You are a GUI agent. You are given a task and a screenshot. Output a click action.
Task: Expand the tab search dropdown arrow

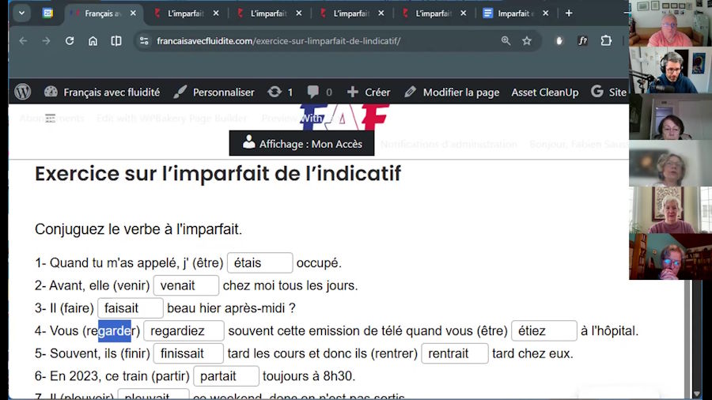pyautogui.click(x=21, y=13)
